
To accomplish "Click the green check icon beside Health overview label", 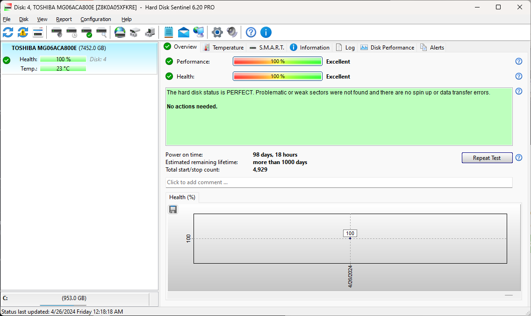I will tap(169, 76).
